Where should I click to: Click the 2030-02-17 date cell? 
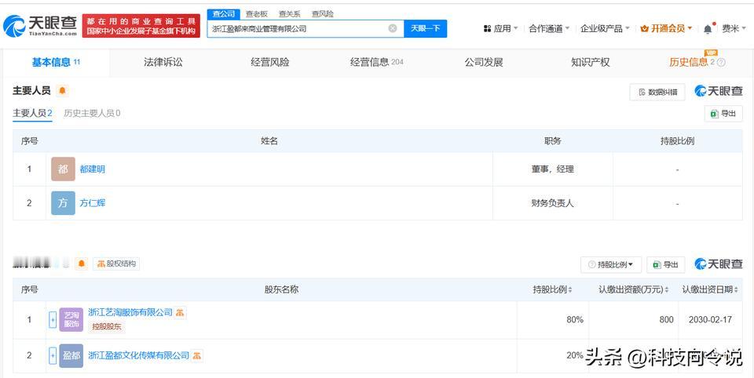(710, 319)
